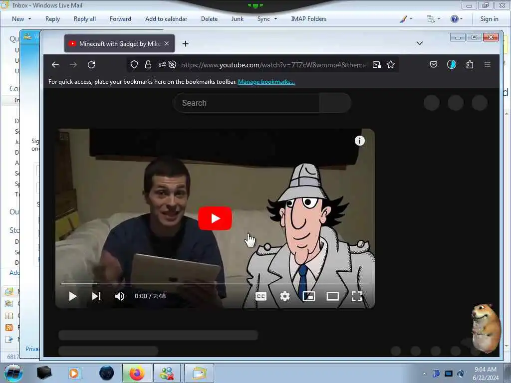Open the Live Mail Feeds icon
The height and width of the screenshot is (383, 511).
9,327
